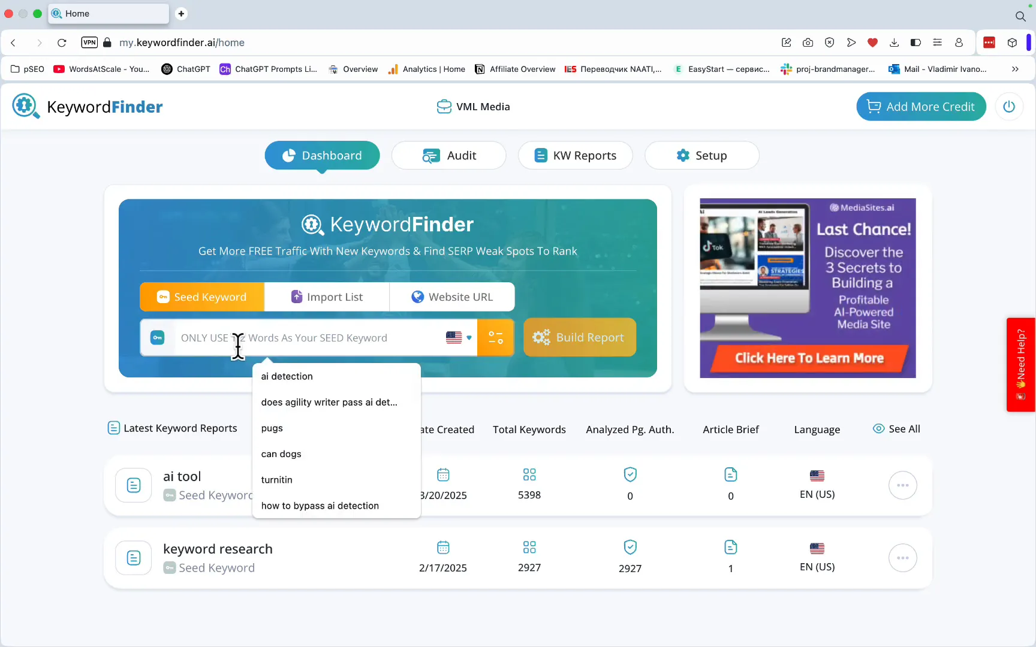The image size is (1036, 647).
Task: Open browser downloads icon
Action: tap(894, 43)
